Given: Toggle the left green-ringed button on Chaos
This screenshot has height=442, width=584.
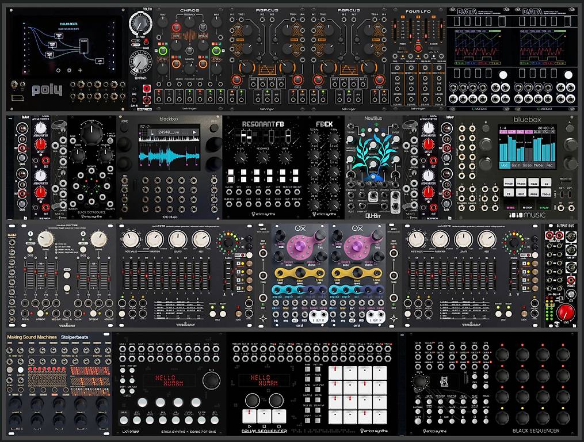Looking at the screenshot, I should [163, 51].
